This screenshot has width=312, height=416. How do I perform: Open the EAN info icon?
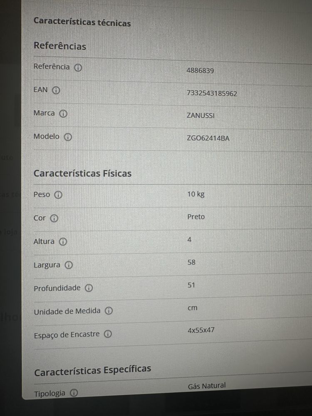pyautogui.click(x=56, y=90)
